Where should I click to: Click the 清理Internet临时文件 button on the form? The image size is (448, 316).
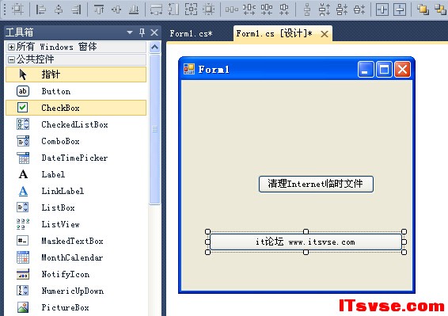(x=316, y=184)
